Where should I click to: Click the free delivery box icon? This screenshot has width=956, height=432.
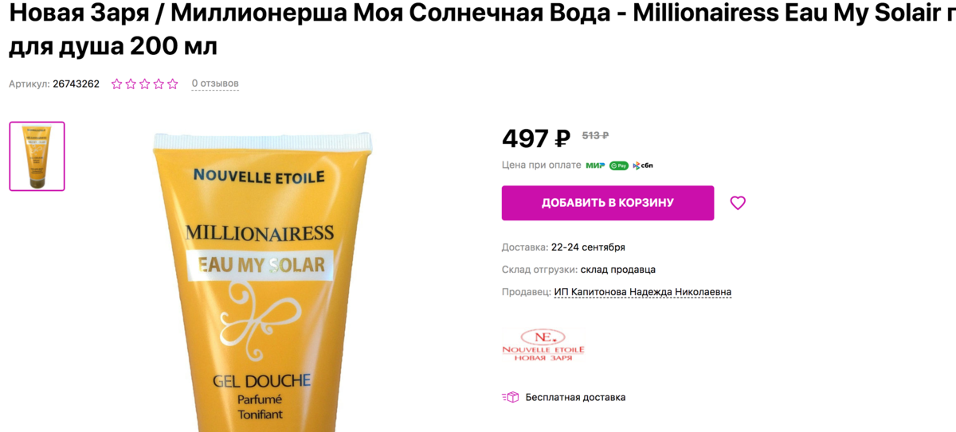tap(510, 397)
